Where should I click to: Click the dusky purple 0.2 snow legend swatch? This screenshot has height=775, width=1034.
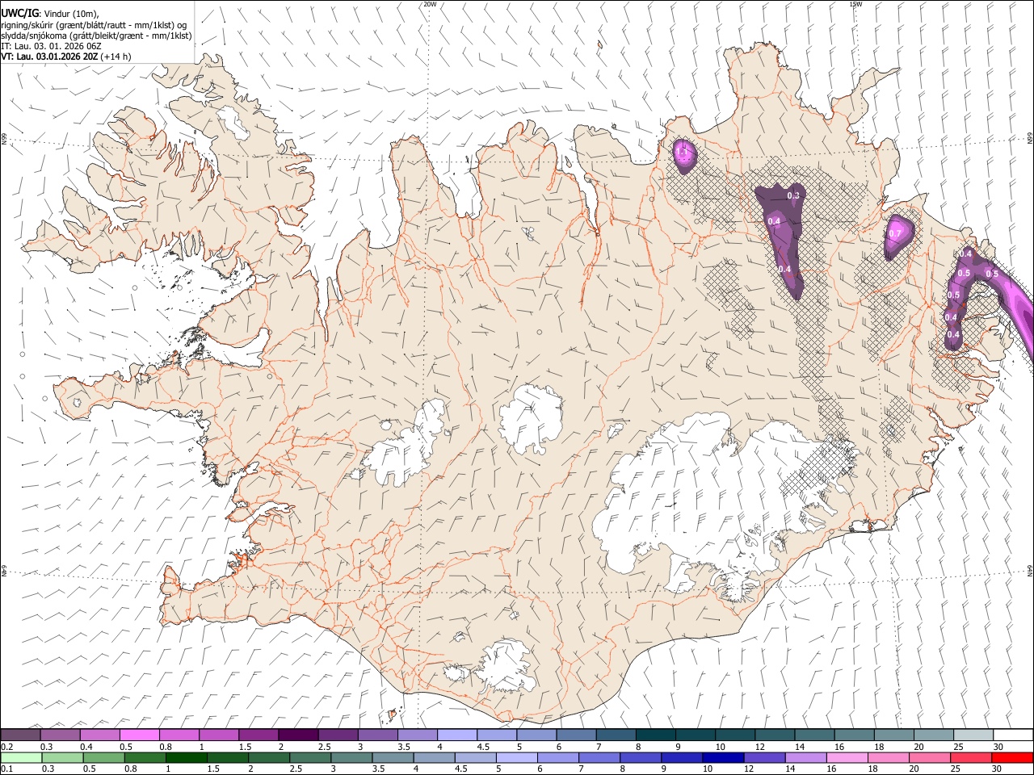(20, 735)
